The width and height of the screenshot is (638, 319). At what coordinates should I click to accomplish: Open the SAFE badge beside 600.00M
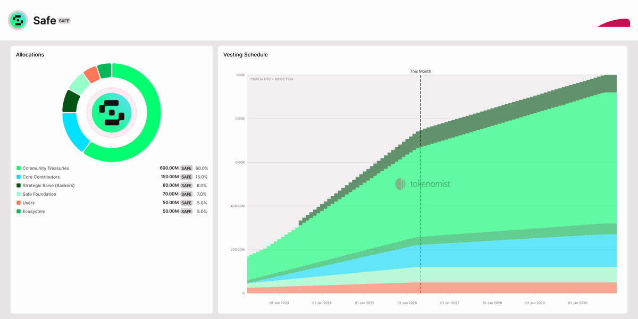186,168
